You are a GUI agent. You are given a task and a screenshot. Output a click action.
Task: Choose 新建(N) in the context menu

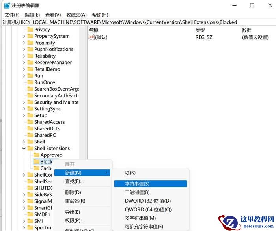(82, 173)
